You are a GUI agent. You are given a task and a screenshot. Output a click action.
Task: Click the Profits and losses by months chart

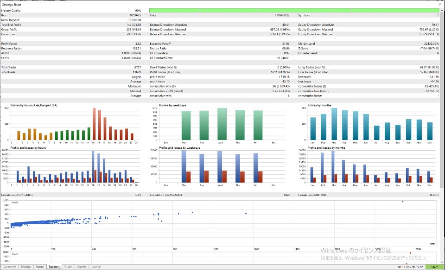point(368,167)
